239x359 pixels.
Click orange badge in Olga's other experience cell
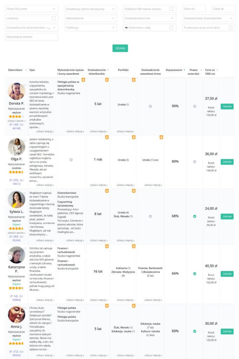pos(161,137)
